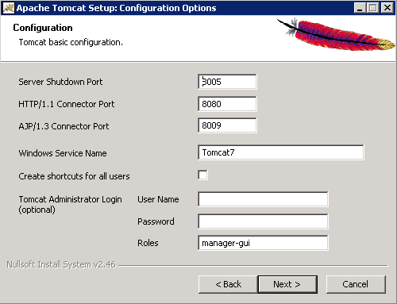Toggle Create shortcuts for all users checkbox
The height and width of the screenshot is (304, 397).
click(x=202, y=175)
